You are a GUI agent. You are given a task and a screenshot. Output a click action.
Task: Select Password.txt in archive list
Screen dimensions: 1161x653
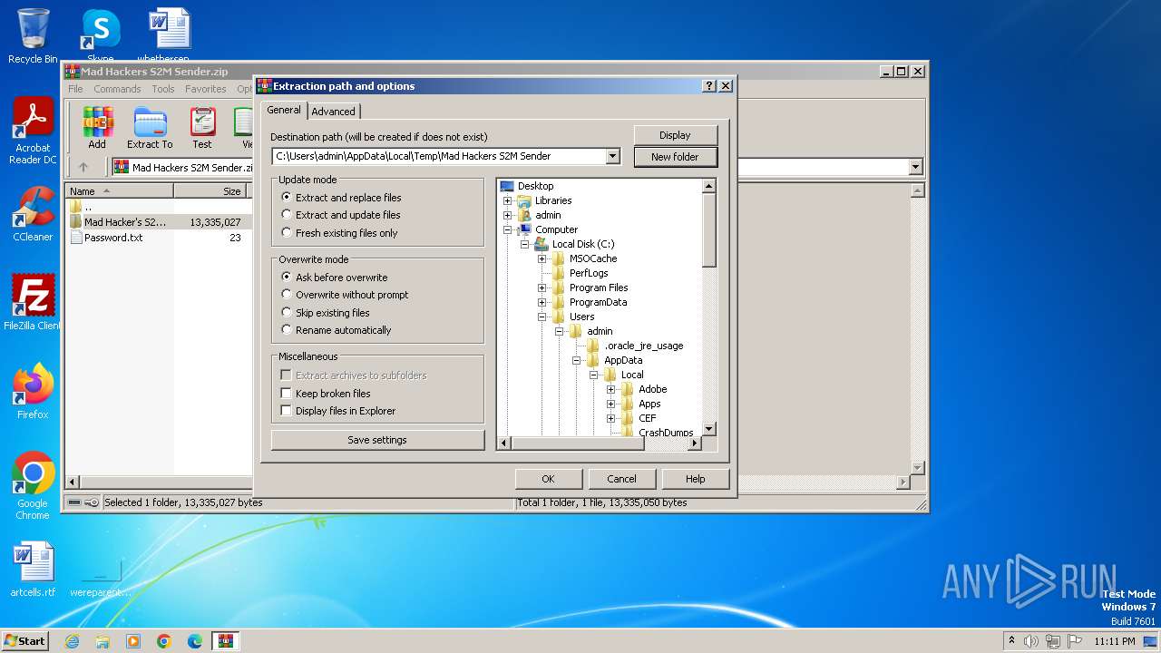113,238
